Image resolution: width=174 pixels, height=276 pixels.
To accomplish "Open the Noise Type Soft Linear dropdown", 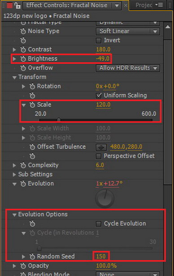I will point(128,32).
